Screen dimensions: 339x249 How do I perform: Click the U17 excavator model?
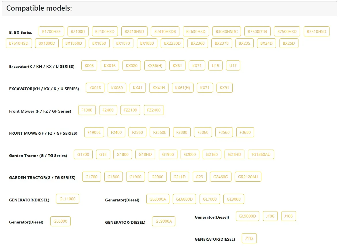233,66
